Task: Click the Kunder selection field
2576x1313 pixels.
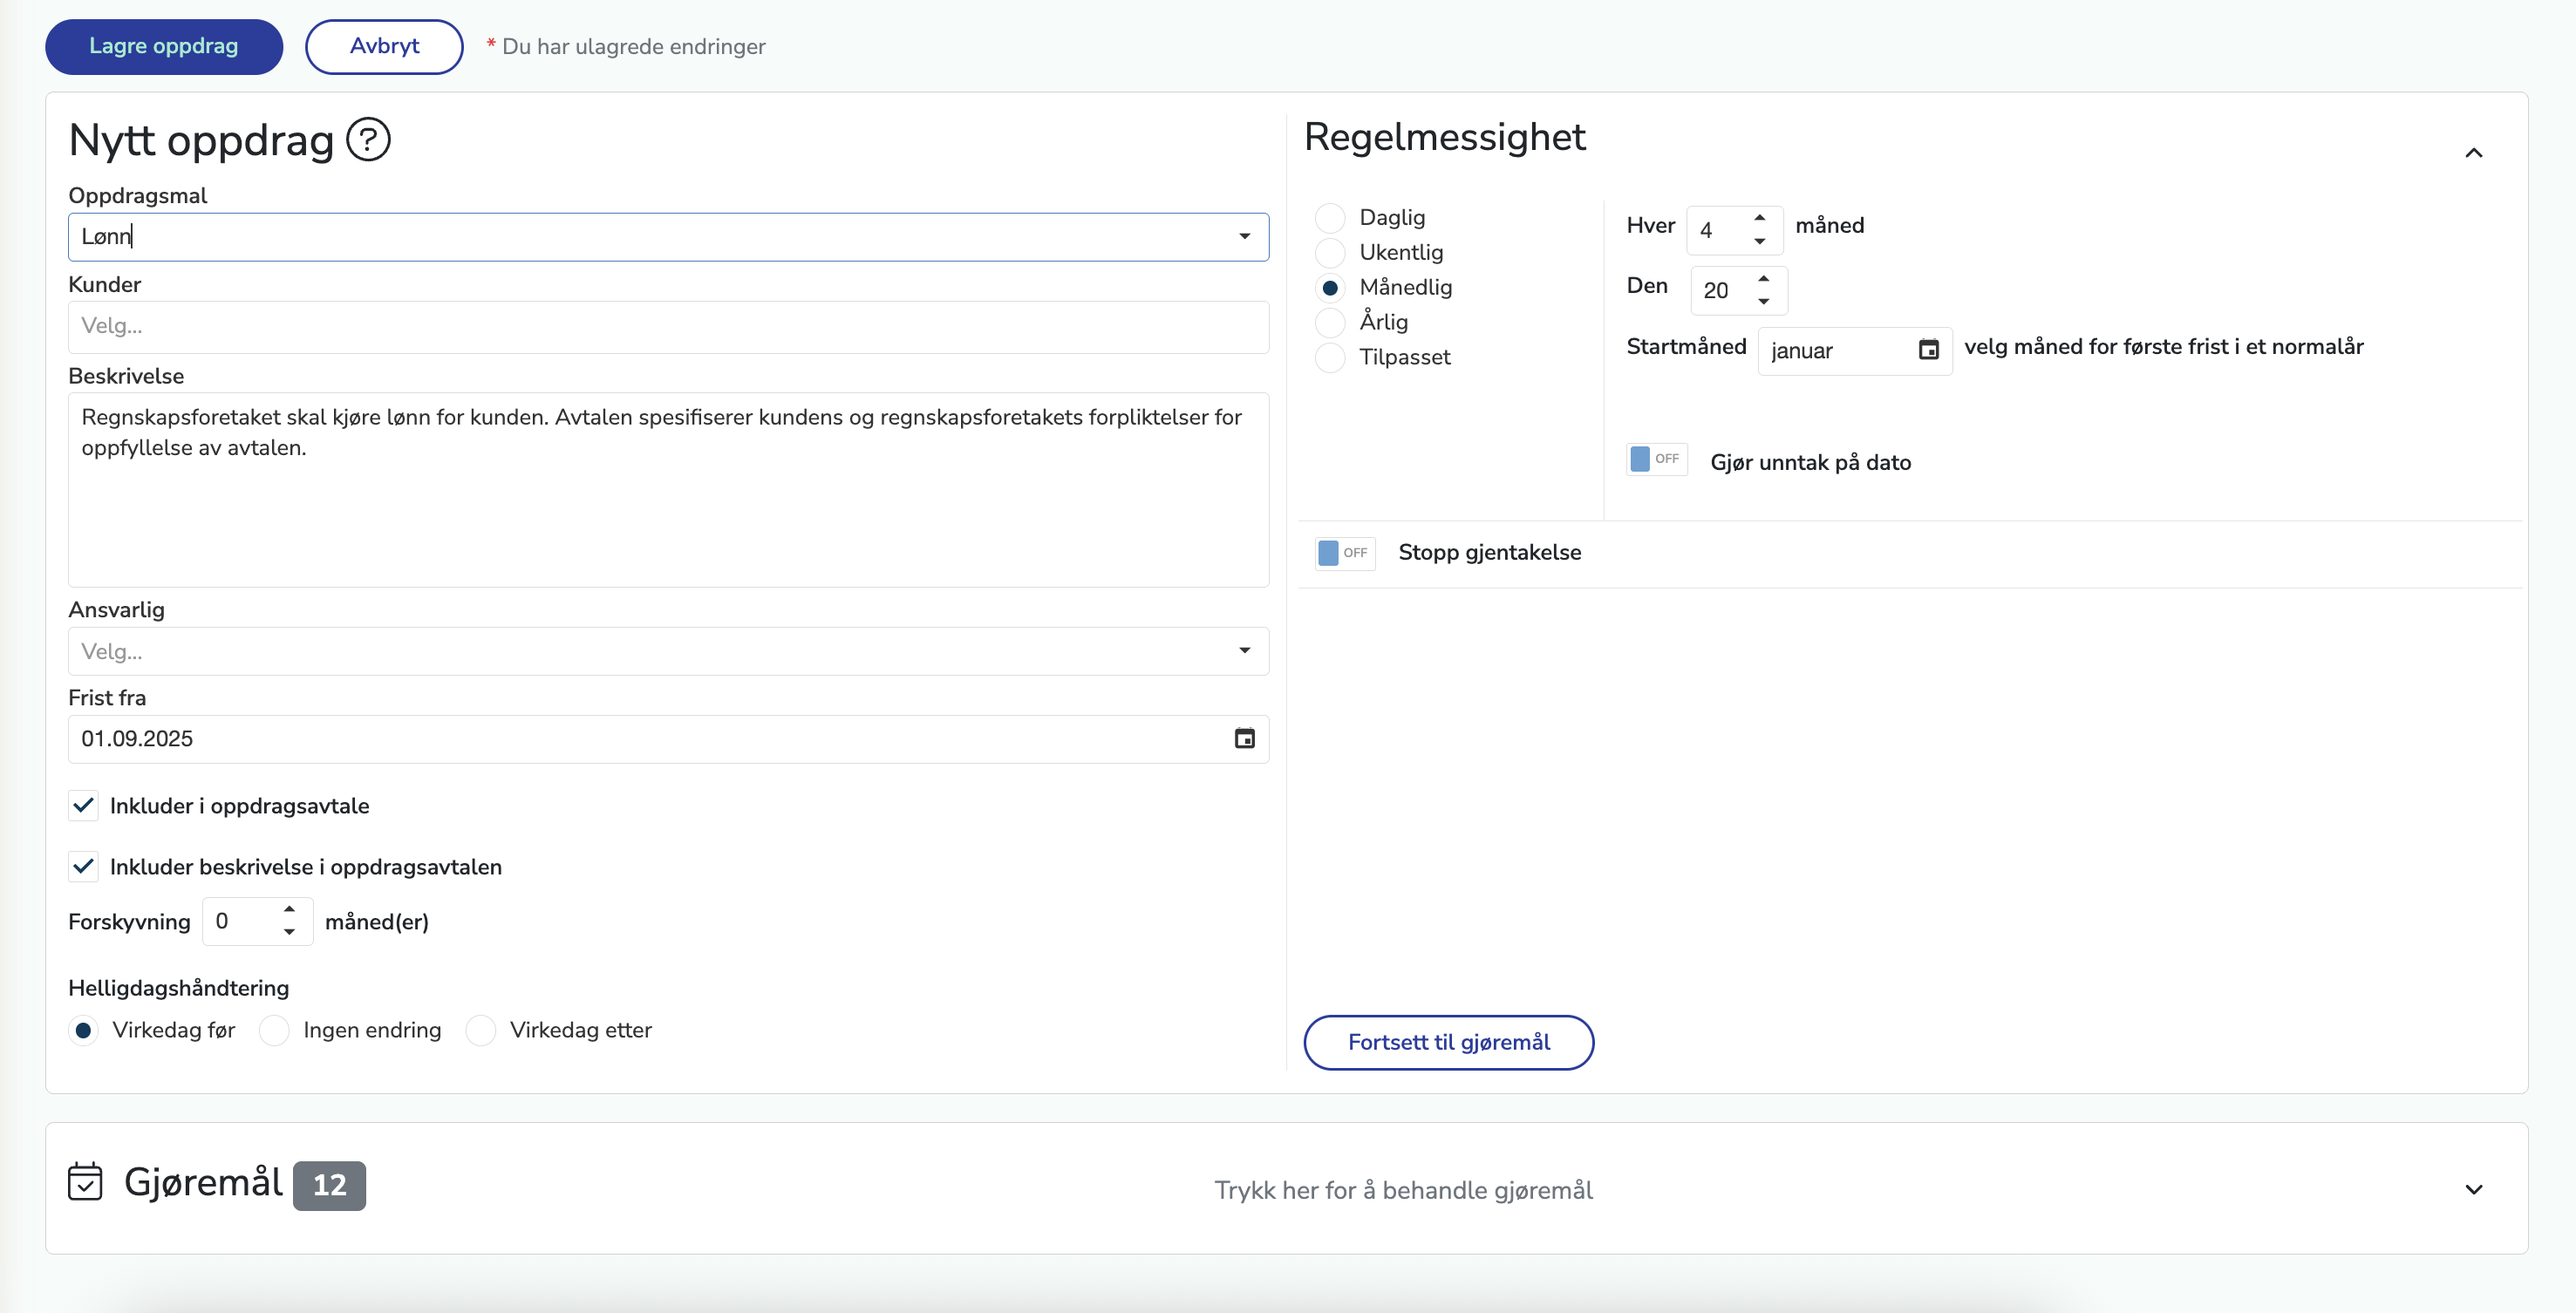Action: tap(668, 327)
